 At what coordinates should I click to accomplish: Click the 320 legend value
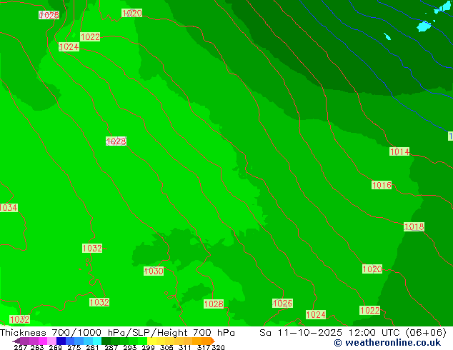218,347
